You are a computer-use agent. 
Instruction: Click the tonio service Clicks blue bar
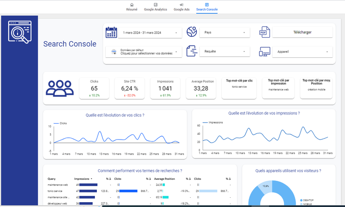pyautogui.click(x=128, y=191)
